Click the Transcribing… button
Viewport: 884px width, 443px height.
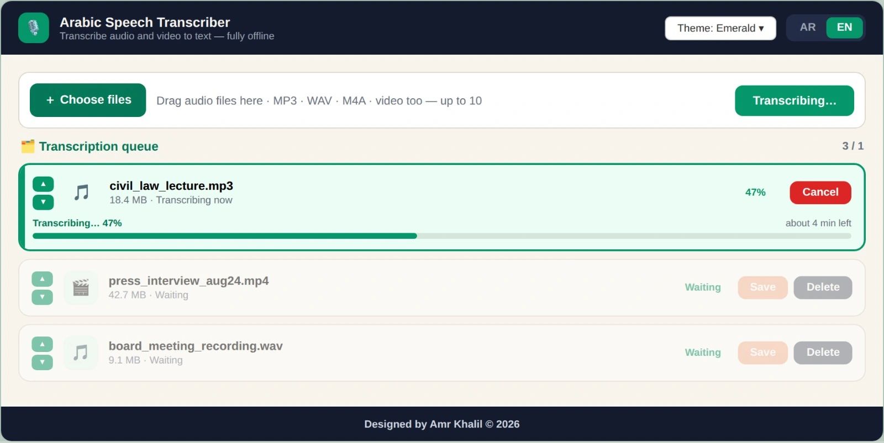tap(794, 100)
